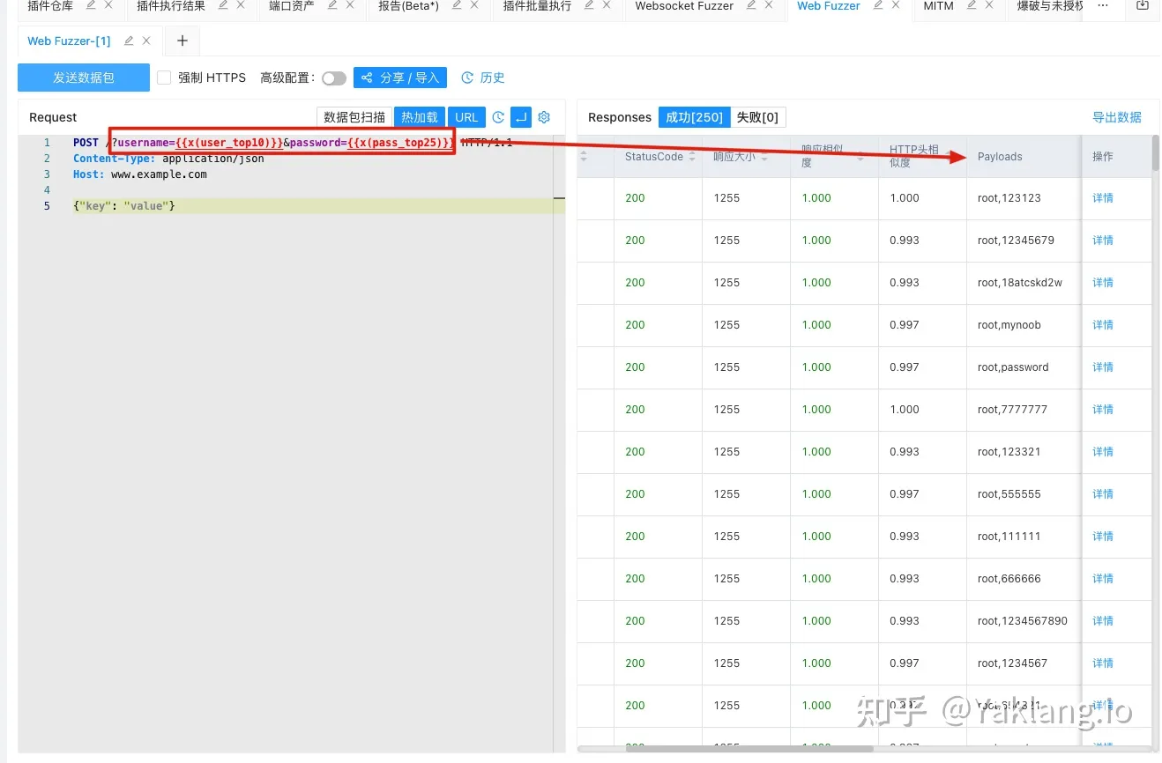
Task: Sort by the 响应大小 column arrows
Action: click(x=763, y=156)
